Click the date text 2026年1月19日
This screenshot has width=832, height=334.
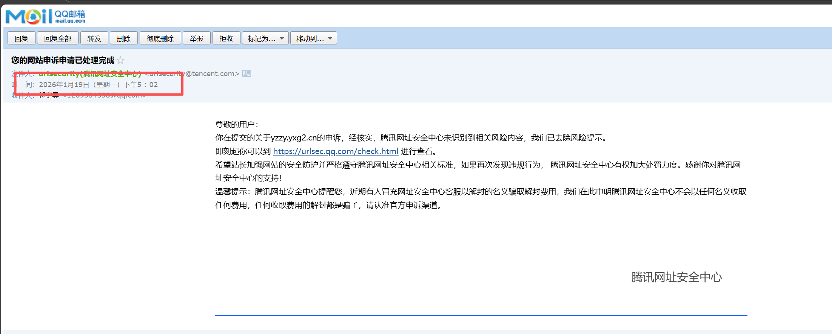(64, 85)
